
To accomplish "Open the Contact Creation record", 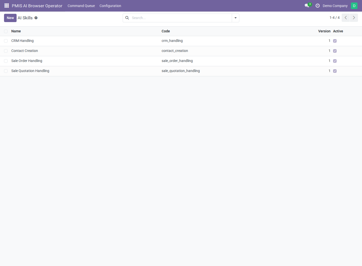I will pos(25,51).
